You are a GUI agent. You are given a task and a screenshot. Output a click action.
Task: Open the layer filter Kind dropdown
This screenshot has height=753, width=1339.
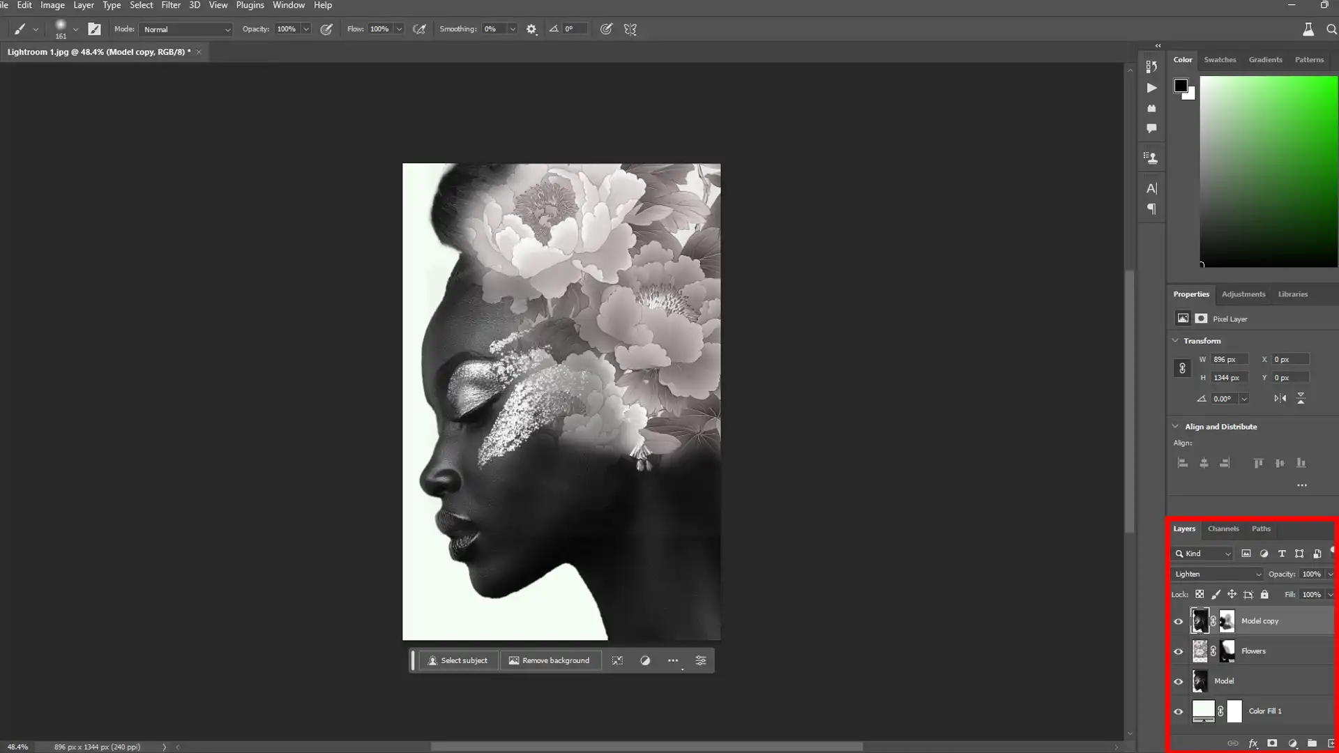(x=1203, y=554)
